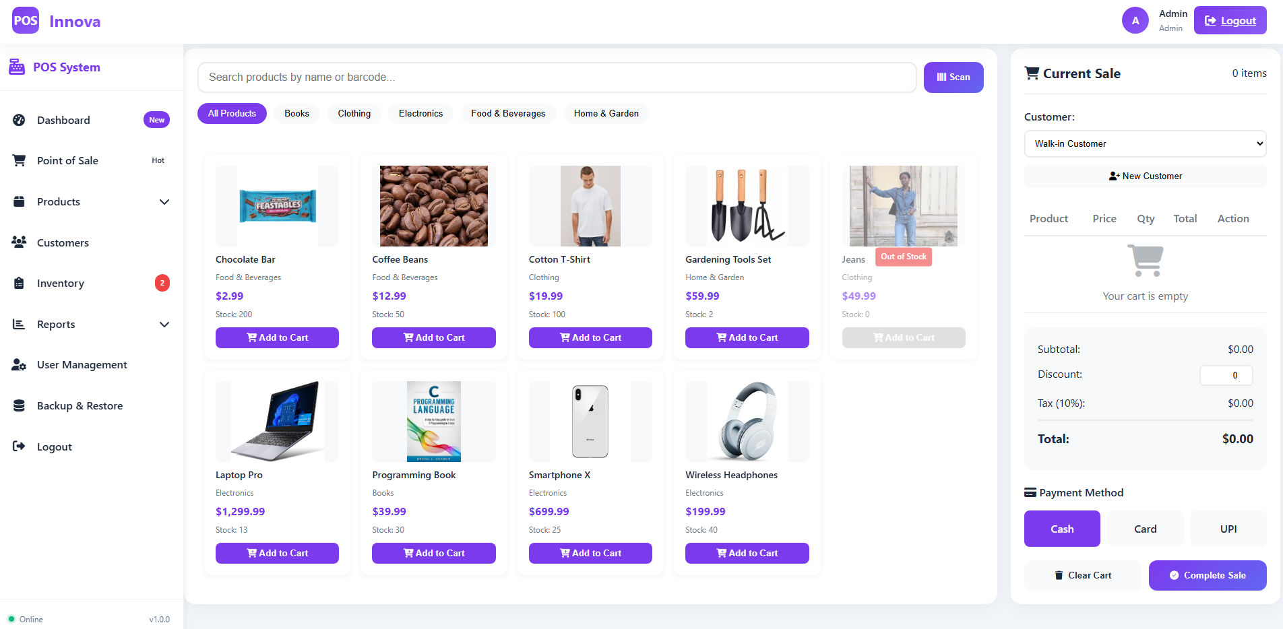This screenshot has height=629, width=1283.
Task: Click the Discount amount field
Action: (x=1226, y=375)
